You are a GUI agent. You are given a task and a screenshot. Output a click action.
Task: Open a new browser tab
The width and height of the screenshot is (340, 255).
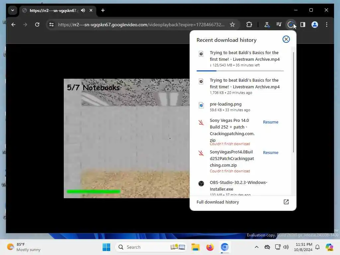point(103,10)
